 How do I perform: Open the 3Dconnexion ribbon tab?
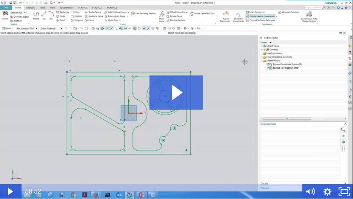(66, 8)
